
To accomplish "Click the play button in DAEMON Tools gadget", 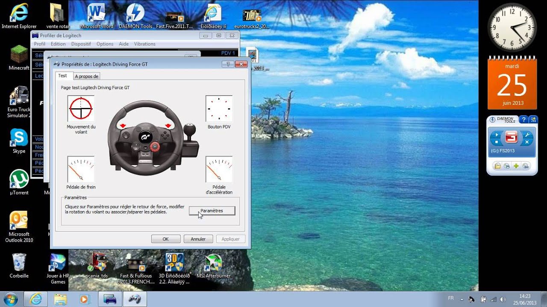I will coord(497,134).
